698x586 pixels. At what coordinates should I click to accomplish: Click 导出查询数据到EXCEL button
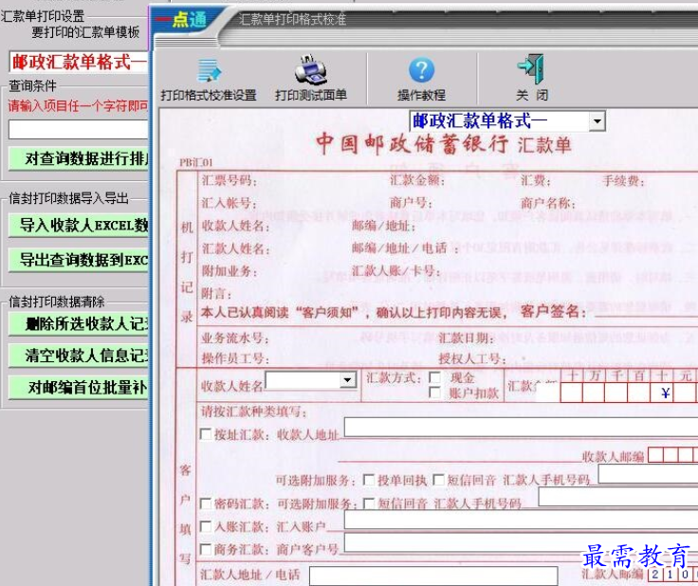click(x=79, y=260)
